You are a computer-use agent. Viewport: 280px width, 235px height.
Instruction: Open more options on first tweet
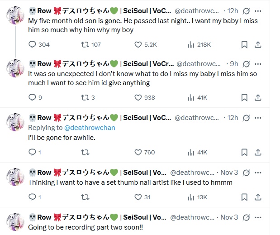tap(258, 10)
